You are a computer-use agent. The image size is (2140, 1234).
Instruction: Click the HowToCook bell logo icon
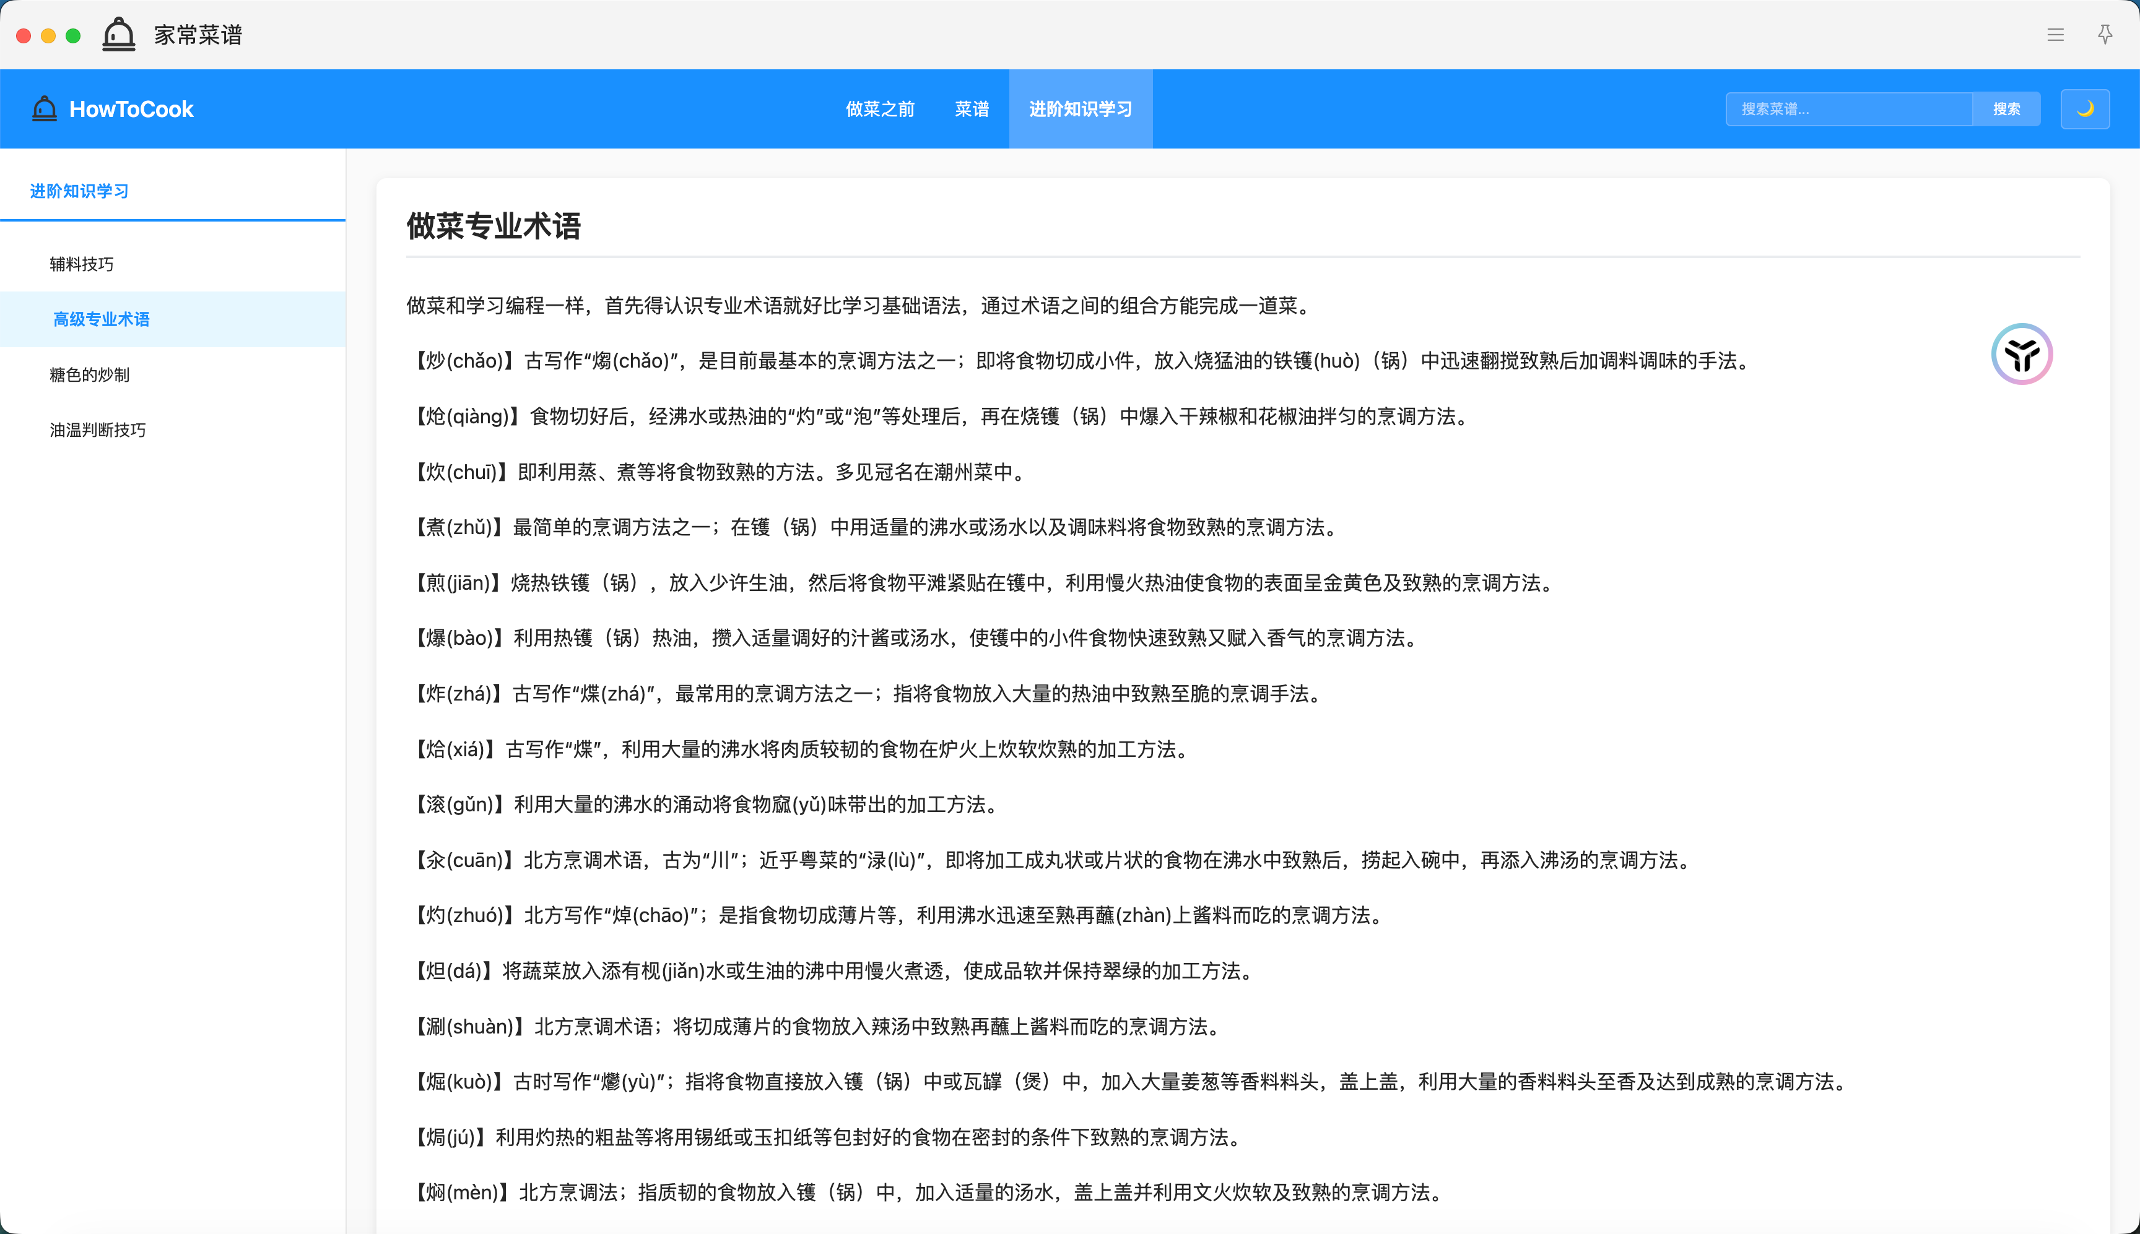pyautogui.click(x=44, y=108)
